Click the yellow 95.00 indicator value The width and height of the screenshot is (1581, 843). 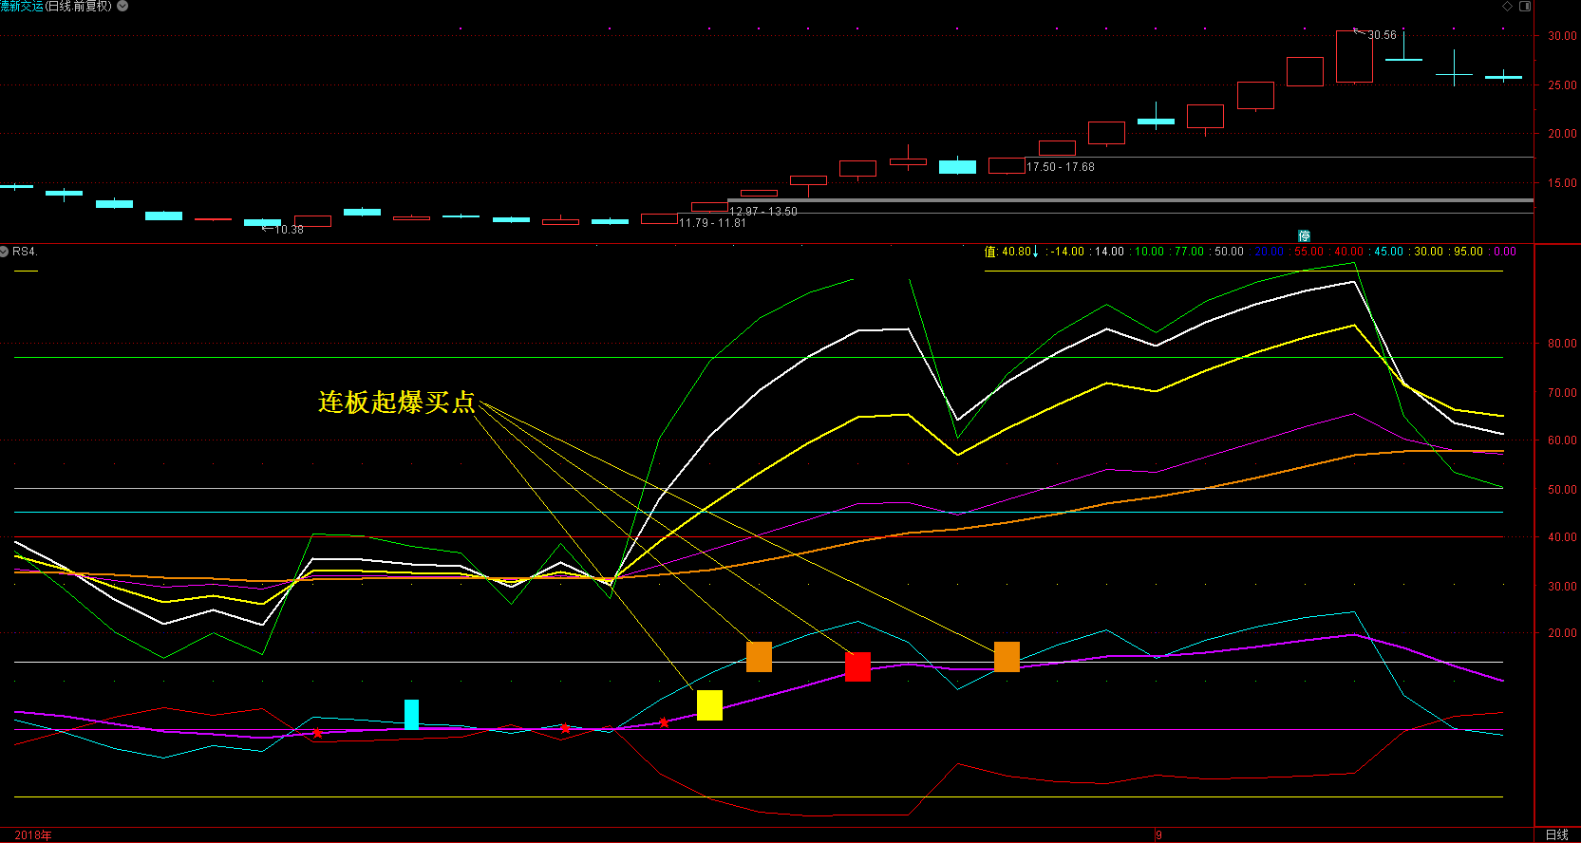pos(1468,252)
